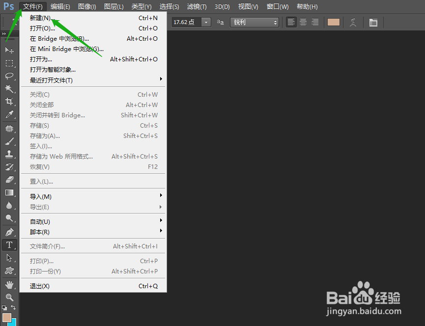Expand the toolbar with double arrows
The width and height of the screenshot is (425, 326).
point(4,33)
